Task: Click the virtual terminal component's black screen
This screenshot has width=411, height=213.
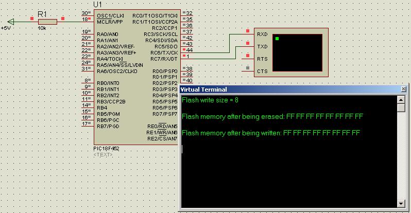Action: click(x=298, y=54)
